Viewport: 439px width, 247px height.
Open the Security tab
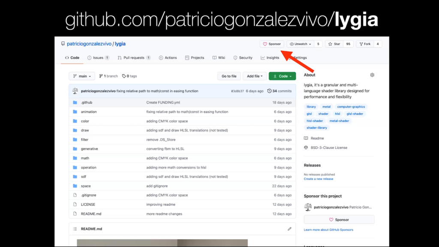243,58
